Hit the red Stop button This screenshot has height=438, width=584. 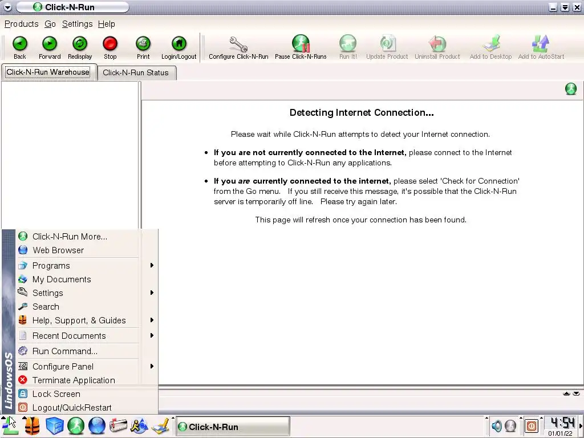coord(110,48)
